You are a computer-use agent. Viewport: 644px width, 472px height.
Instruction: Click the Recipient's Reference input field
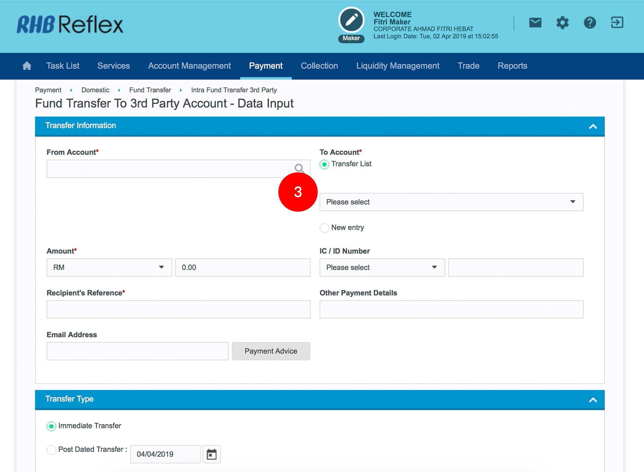point(178,309)
